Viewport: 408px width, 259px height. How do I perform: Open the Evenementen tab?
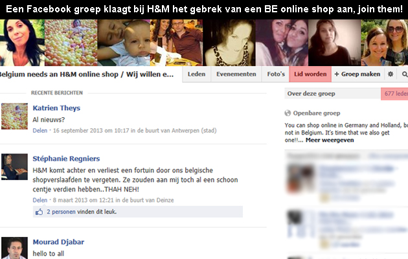(x=236, y=74)
